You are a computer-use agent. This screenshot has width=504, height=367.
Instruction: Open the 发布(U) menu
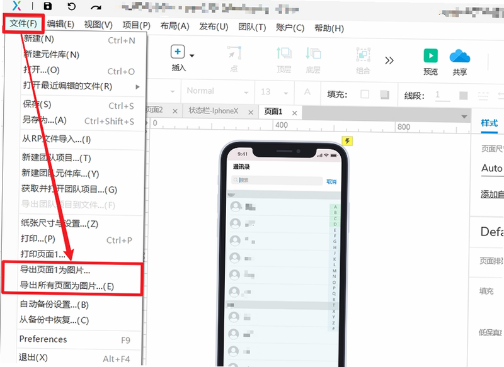coord(214,26)
